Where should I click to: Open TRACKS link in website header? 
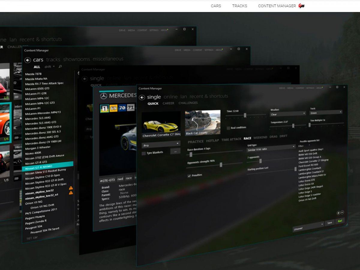coord(240,6)
